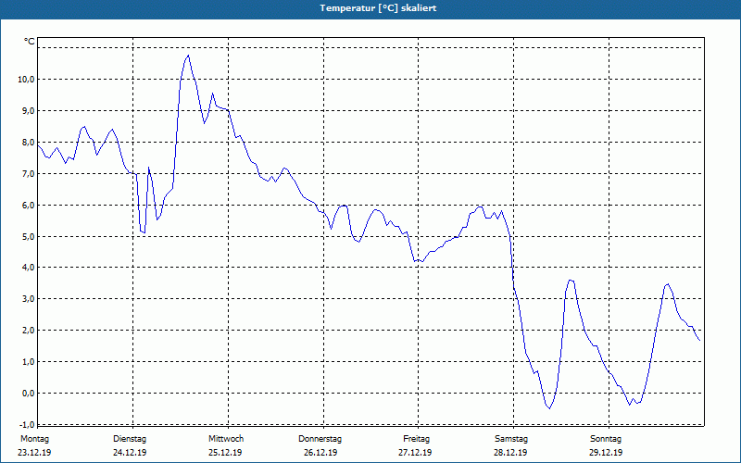Click the 6,0 y-axis value
741x463 pixels.
click(x=28, y=205)
